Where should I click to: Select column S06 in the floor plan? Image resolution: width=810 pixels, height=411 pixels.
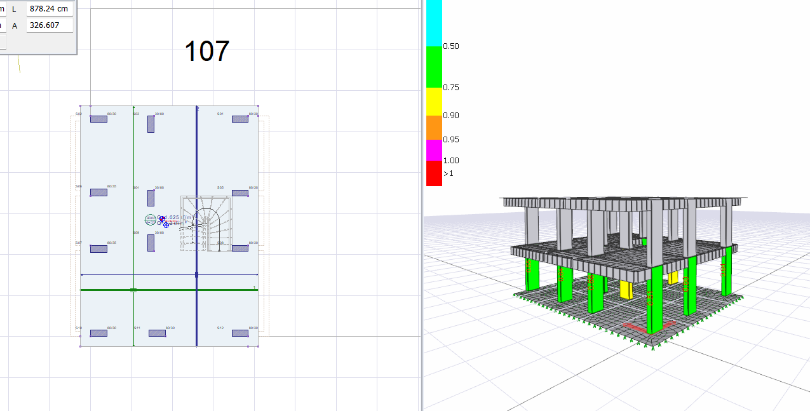coord(98,192)
